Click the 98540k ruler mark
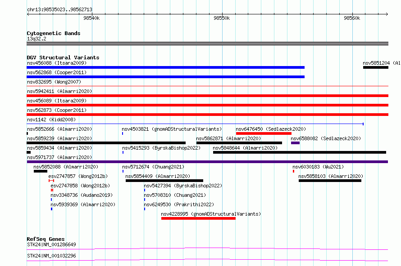Viewport: 401px width, 266px height. 91,18
